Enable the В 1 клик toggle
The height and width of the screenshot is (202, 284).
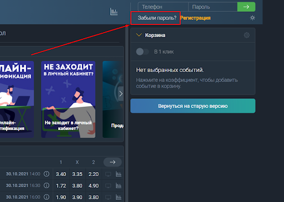click(142, 51)
